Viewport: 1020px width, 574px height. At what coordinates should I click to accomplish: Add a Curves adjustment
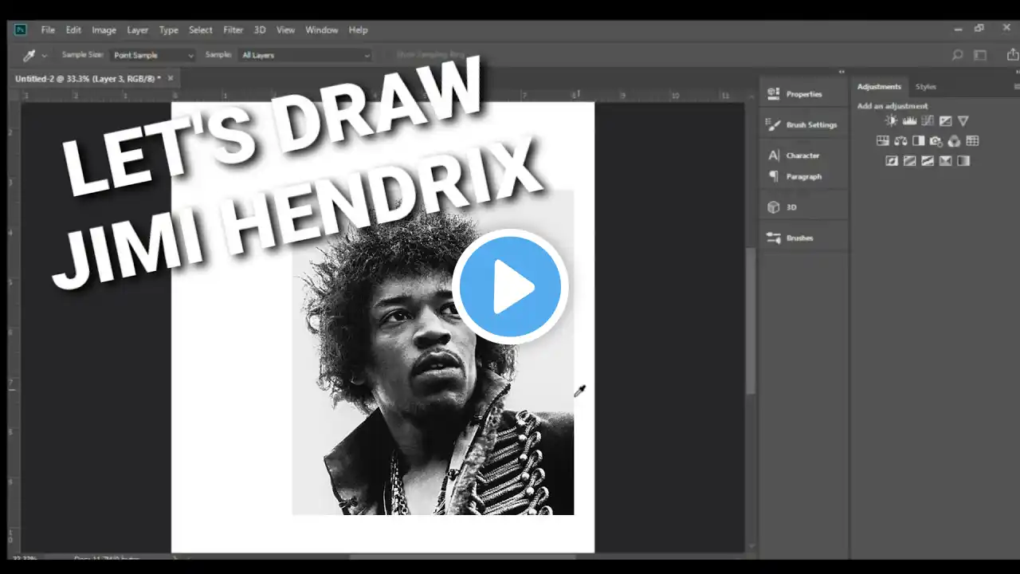(x=928, y=121)
